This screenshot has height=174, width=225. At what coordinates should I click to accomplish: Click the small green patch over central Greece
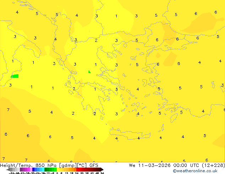pyautogui.click(x=89, y=72)
